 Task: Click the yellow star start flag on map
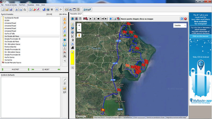[103, 110]
